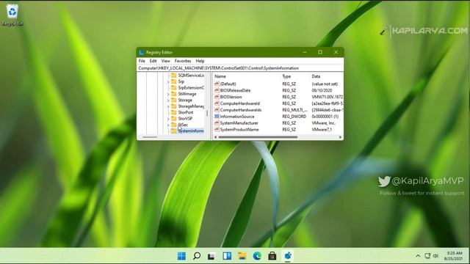Expand the Srp key
This screenshot has height=264, width=470.
(168, 81)
